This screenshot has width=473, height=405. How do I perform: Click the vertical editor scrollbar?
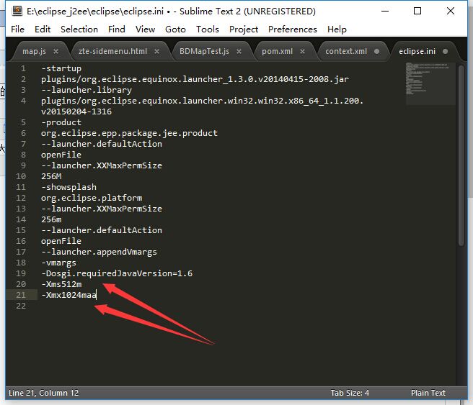[x=461, y=155]
